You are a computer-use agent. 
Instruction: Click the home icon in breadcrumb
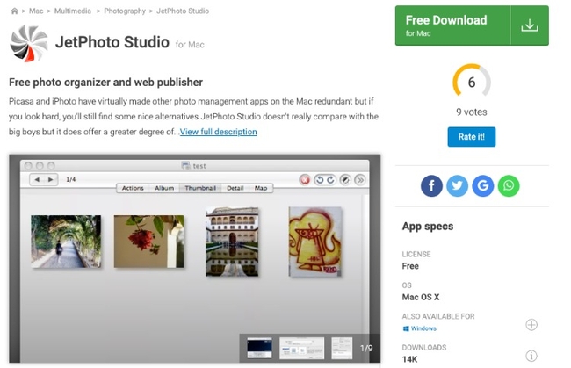click(15, 11)
